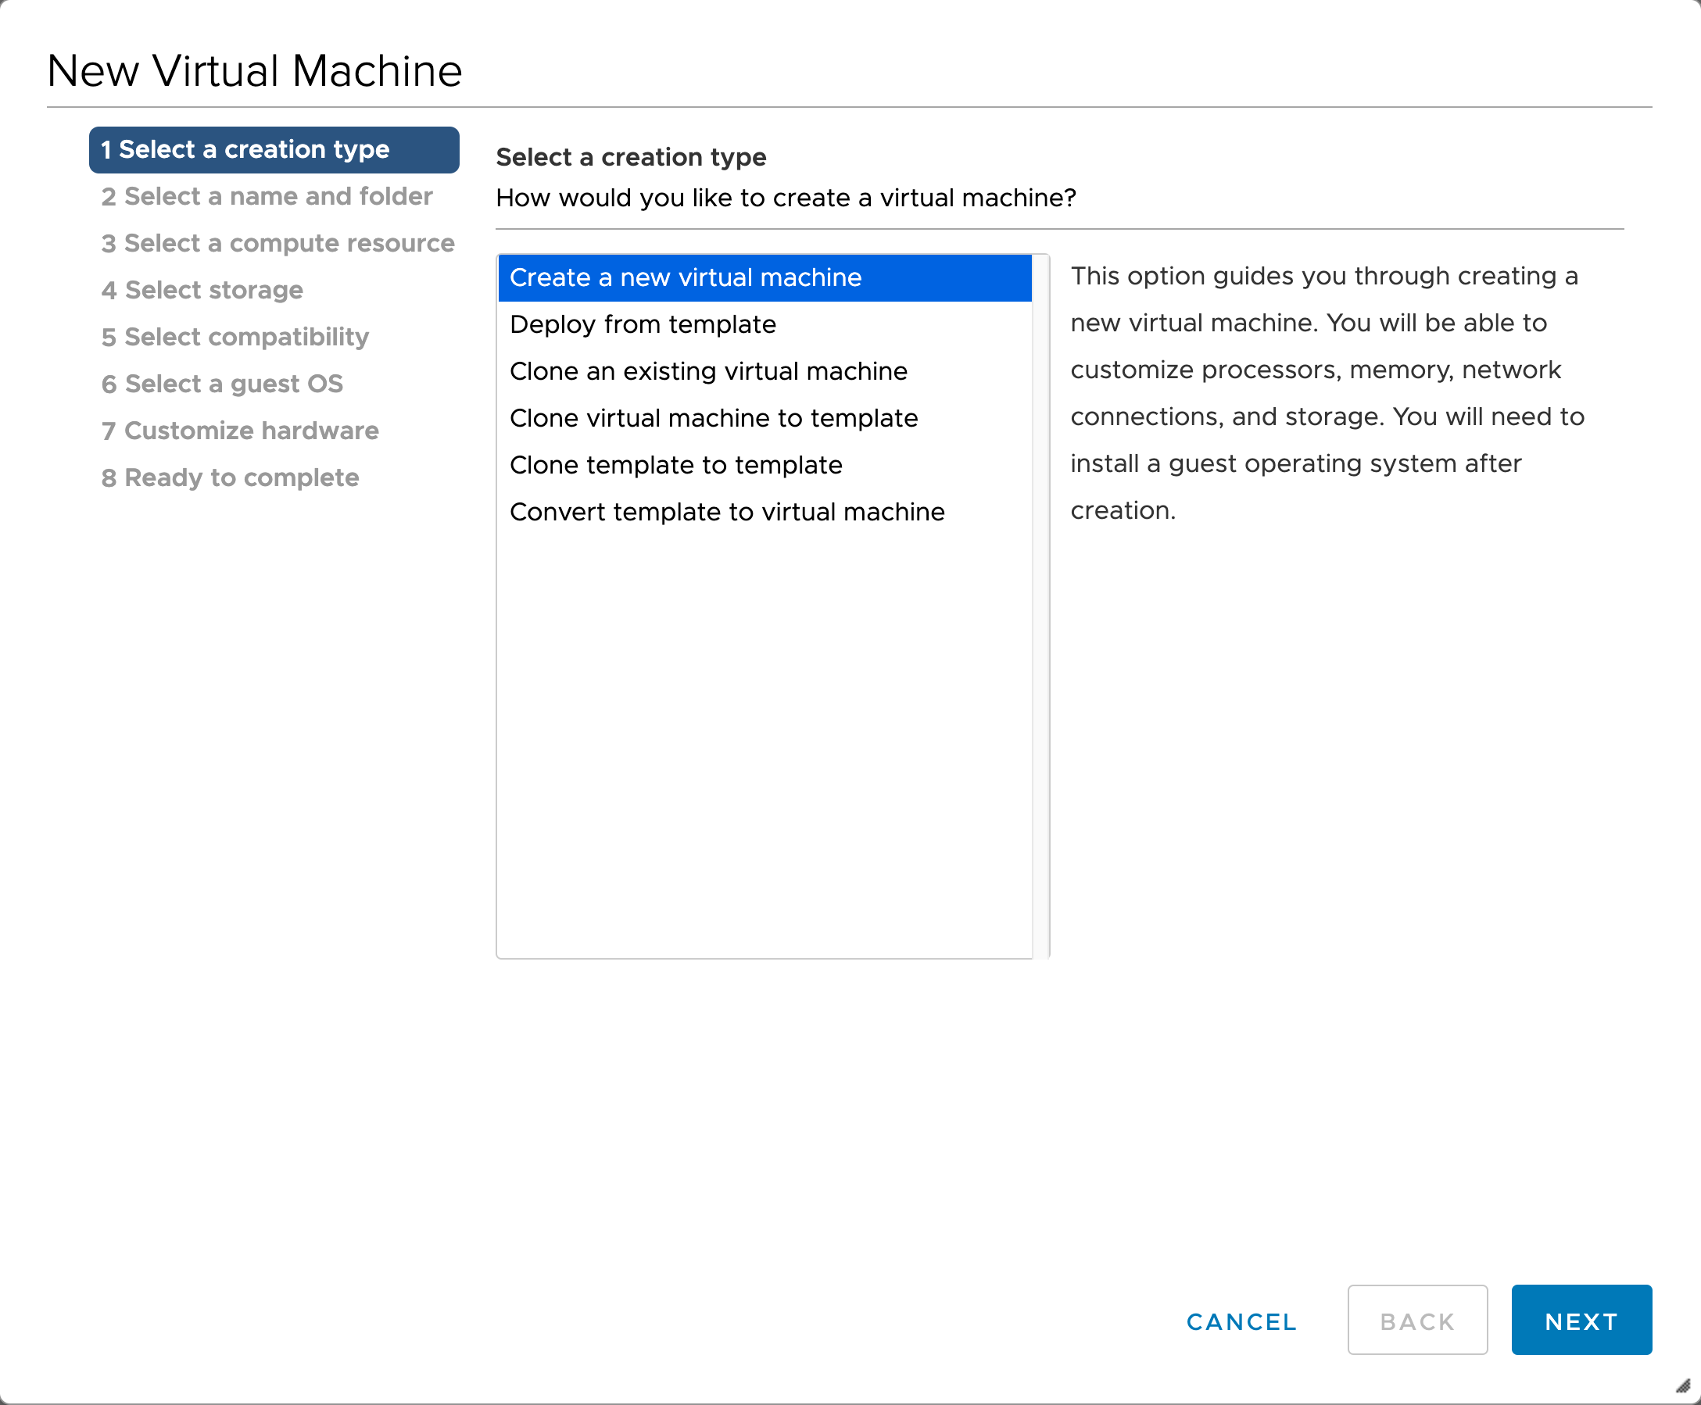Select 'Clone an existing virtual machine'

(x=709, y=370)
